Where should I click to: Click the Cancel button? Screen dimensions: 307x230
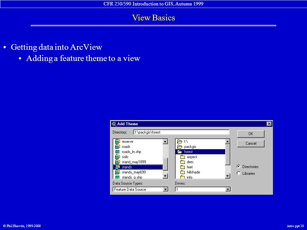click(251, 143)
